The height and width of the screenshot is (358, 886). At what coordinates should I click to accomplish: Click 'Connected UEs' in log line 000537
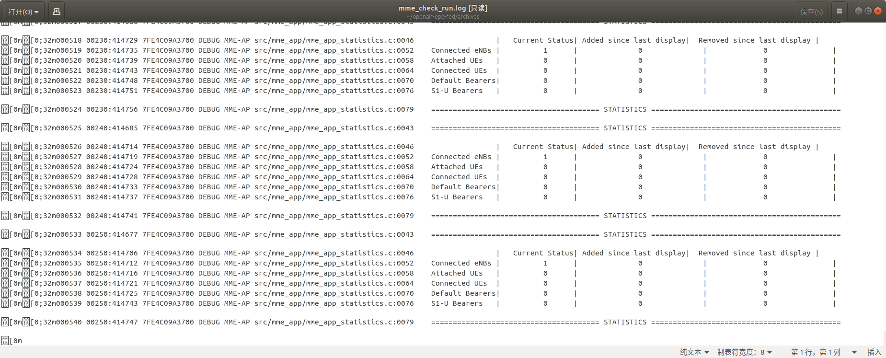click(x=459, y=283)
